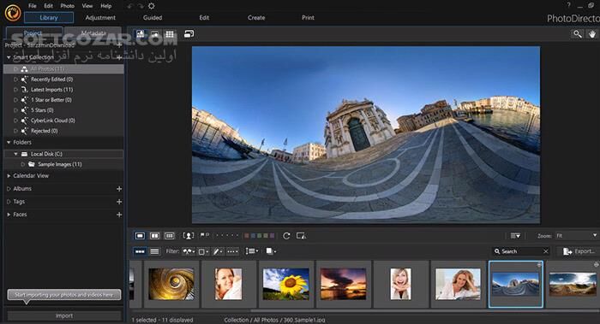Open the stack photos dropdown

[x=271, y=251]
